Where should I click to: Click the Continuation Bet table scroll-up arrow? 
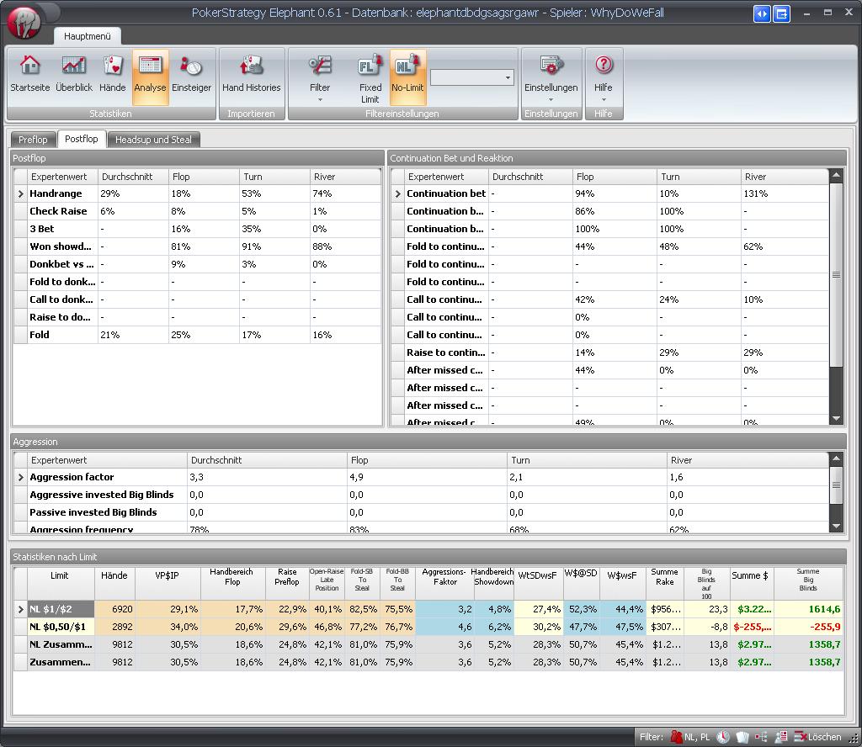[x=836, y=176]
